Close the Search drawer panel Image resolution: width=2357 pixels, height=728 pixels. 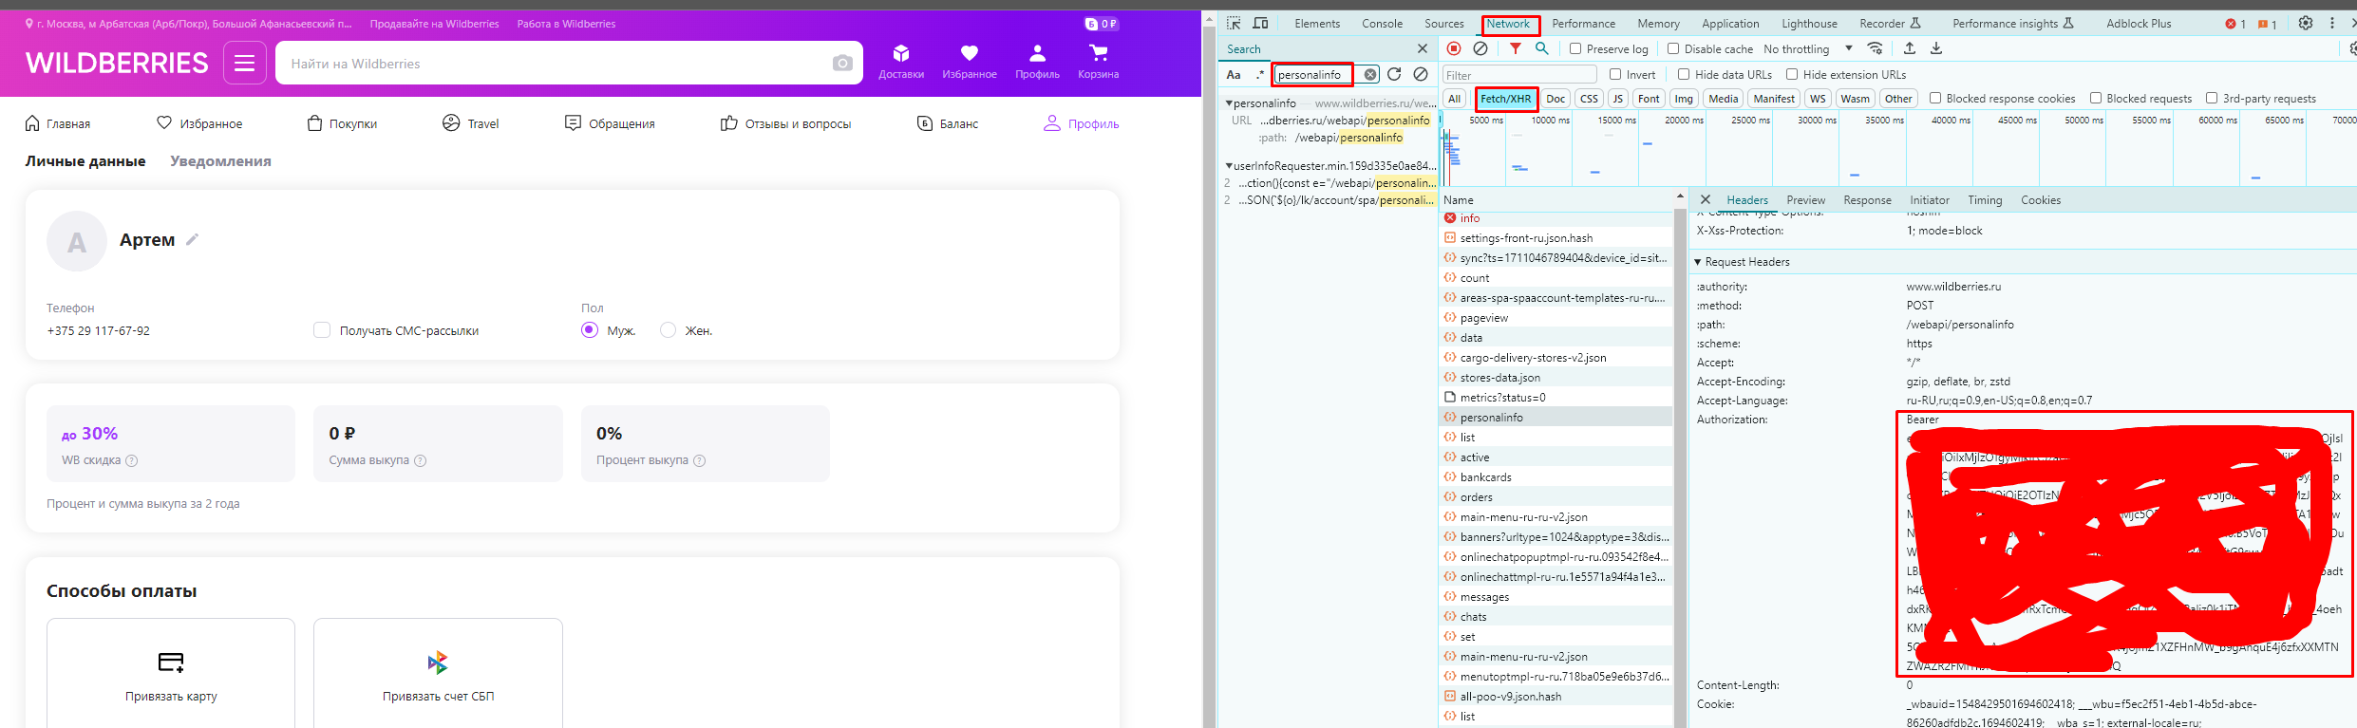1422,48
